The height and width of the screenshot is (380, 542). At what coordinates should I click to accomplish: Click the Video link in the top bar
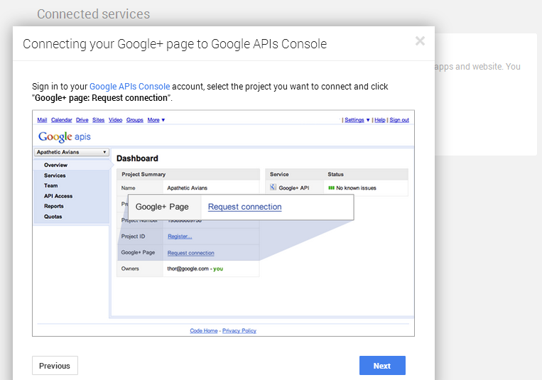point(116,120)
